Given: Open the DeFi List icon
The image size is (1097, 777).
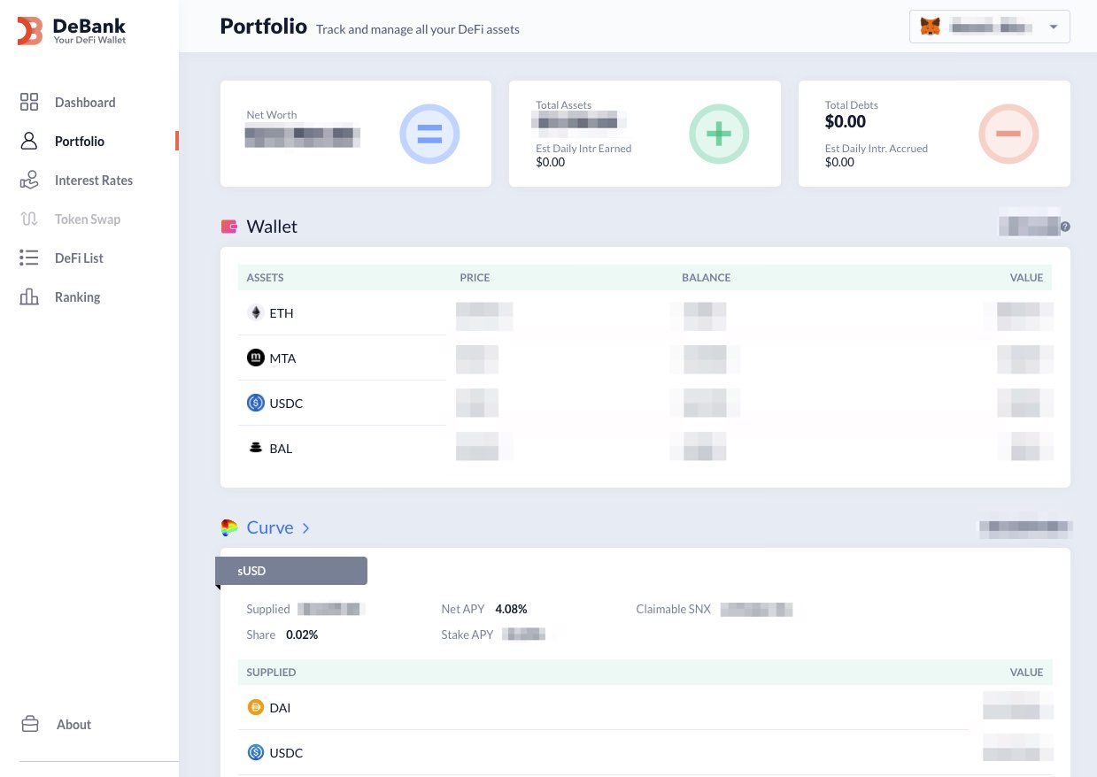Looking at the screenshot, I should tap(29, 258).
